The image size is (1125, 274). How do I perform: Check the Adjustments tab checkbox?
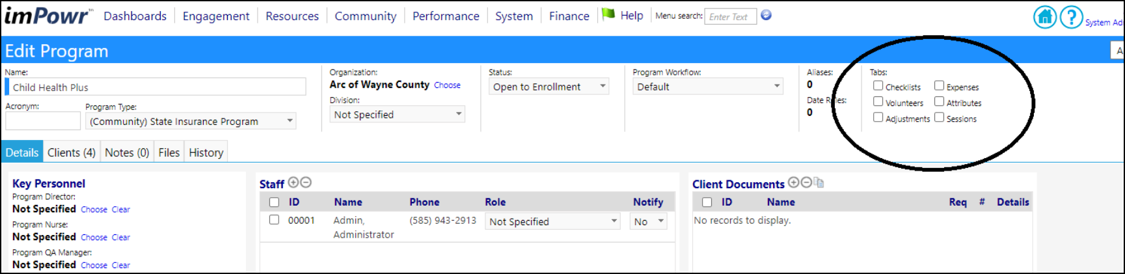click(x=878, y=118)
